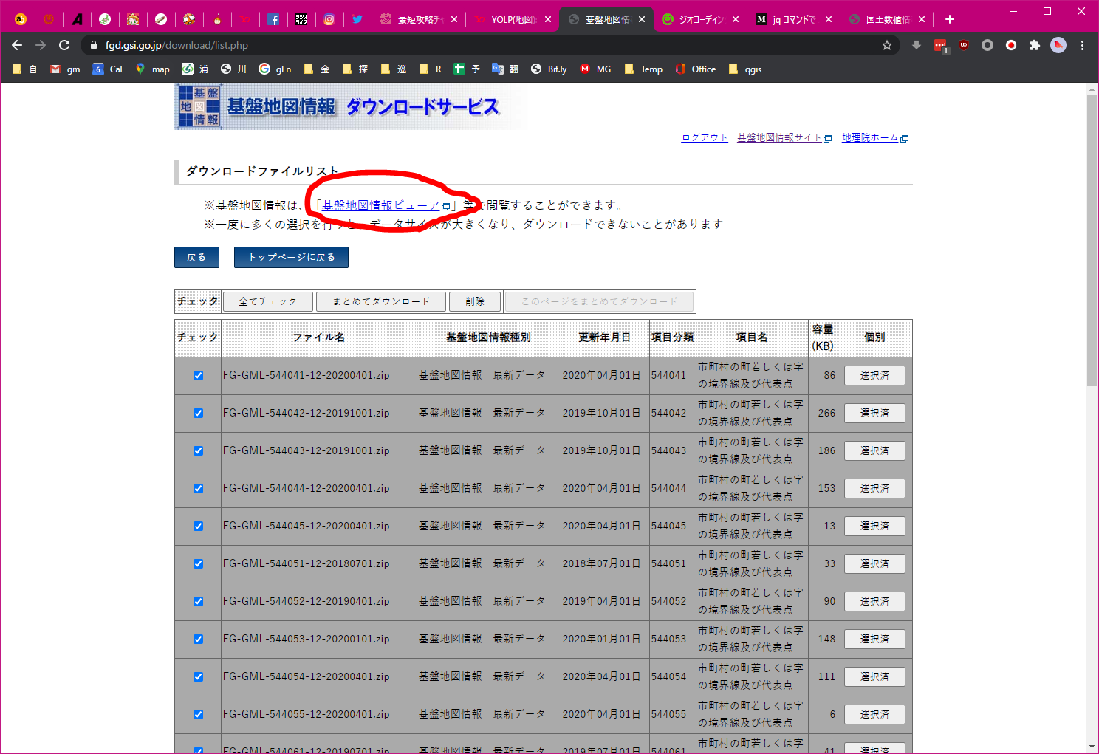Click the まとめてダウンロード button
This screenshot has height=754, width=1099.
click(380, 301)
